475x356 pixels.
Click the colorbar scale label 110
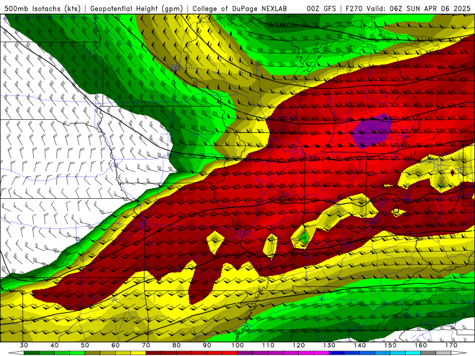tap(268, 345)
